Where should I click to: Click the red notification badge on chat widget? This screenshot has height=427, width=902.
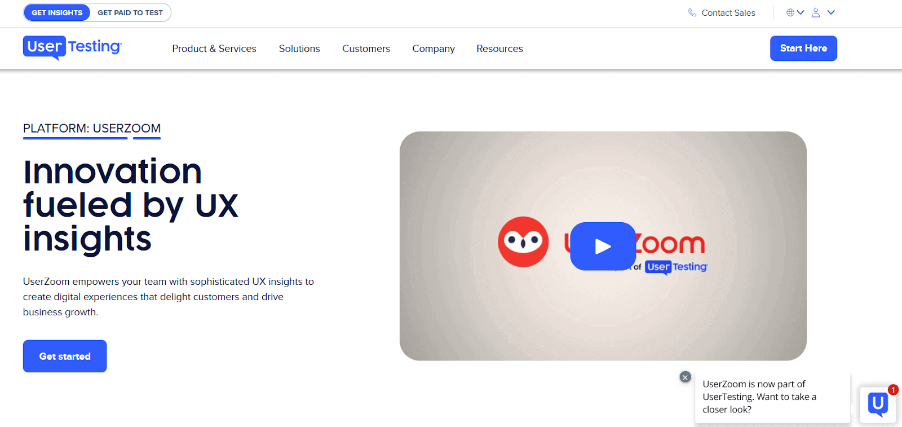click(893, 390)
